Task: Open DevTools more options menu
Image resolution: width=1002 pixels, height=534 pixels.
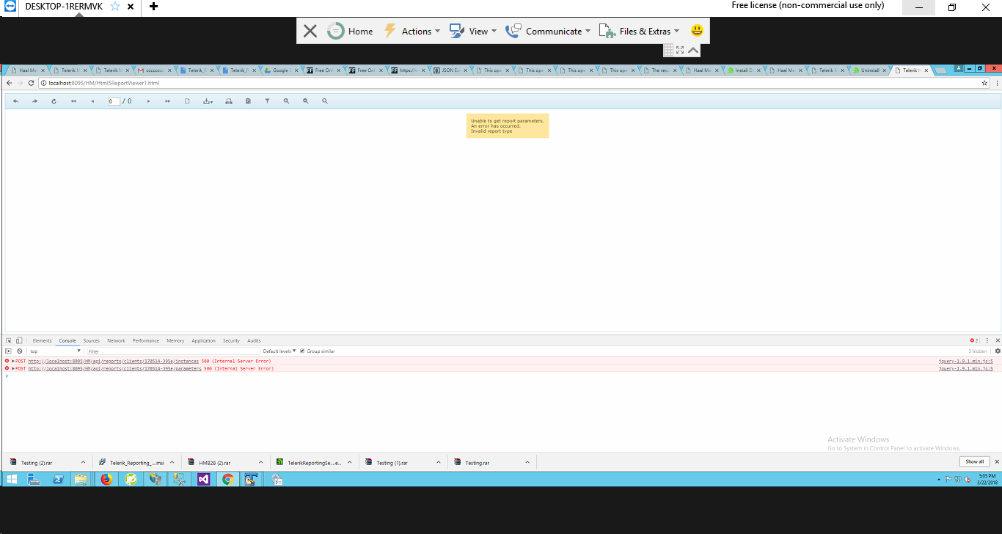Action: click(988, 340)
